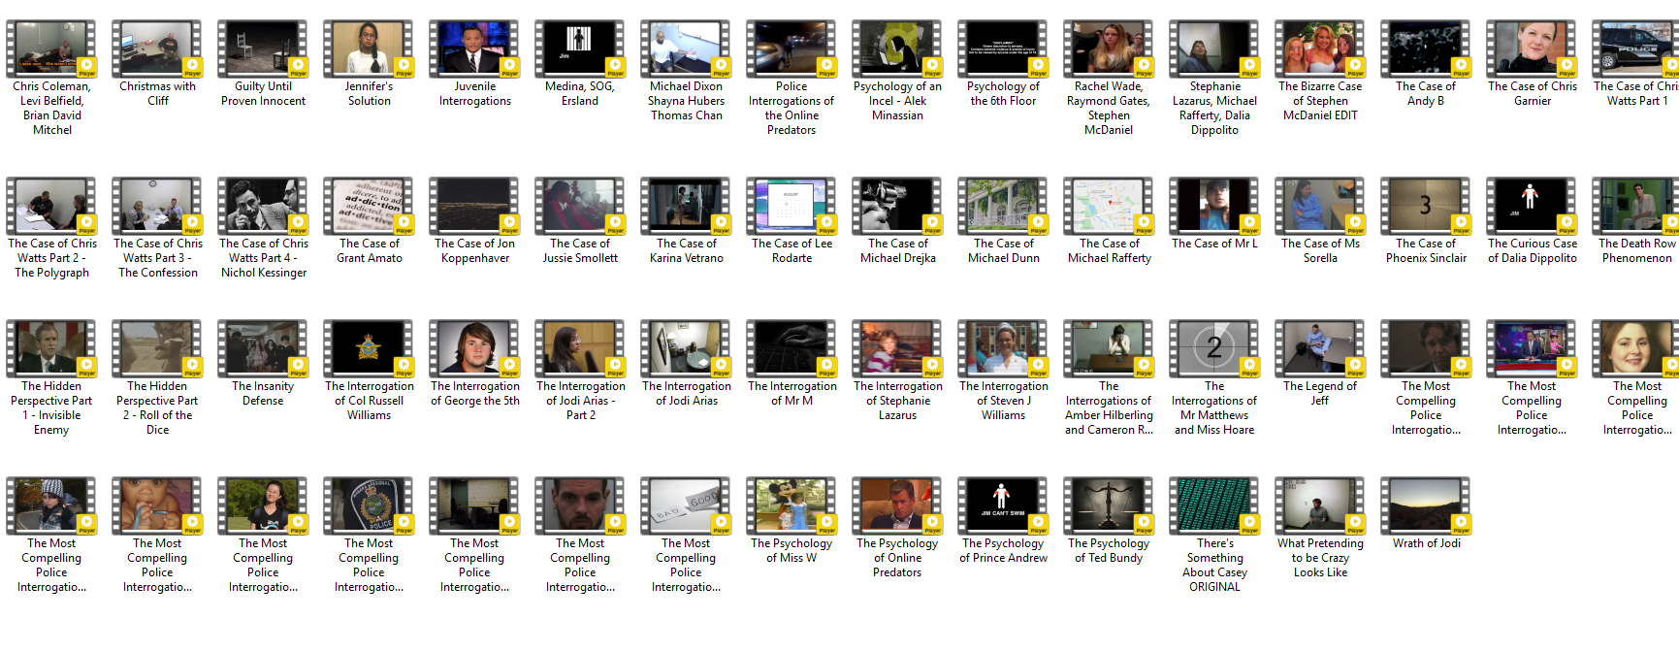Select The Case of Michael Dunn icon

coord(1003,206)
